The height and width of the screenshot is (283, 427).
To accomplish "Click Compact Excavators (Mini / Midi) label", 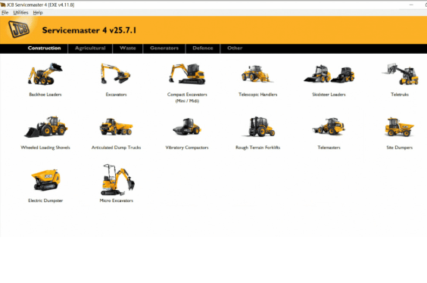I will pos(187,98).
